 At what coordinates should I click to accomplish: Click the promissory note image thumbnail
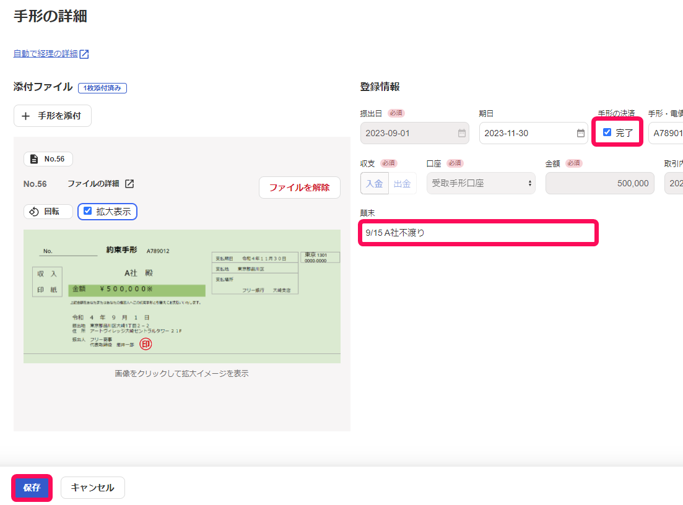coord(182,296)
